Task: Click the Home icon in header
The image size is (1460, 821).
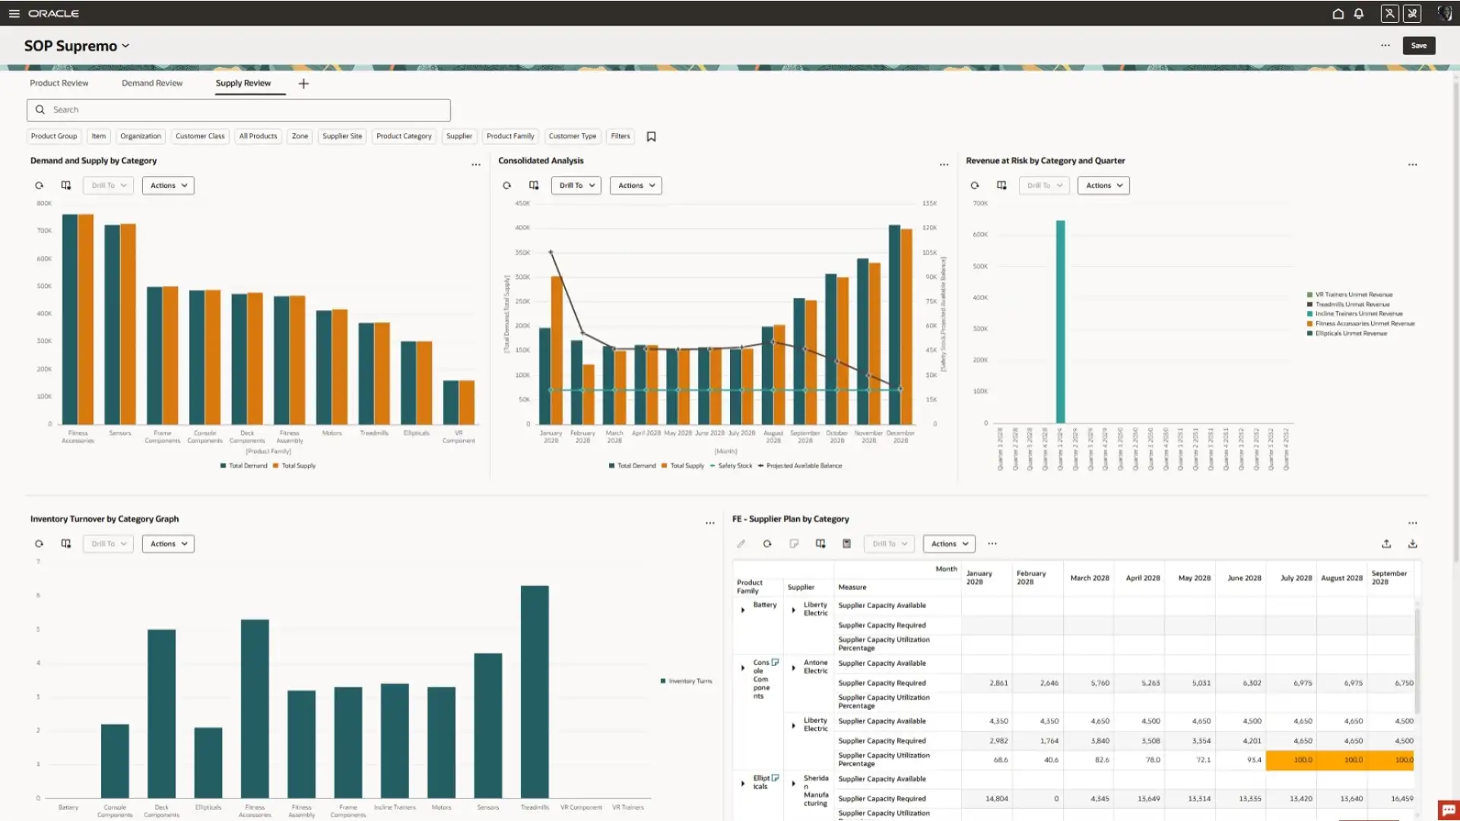Action: tap(1338, 14)
